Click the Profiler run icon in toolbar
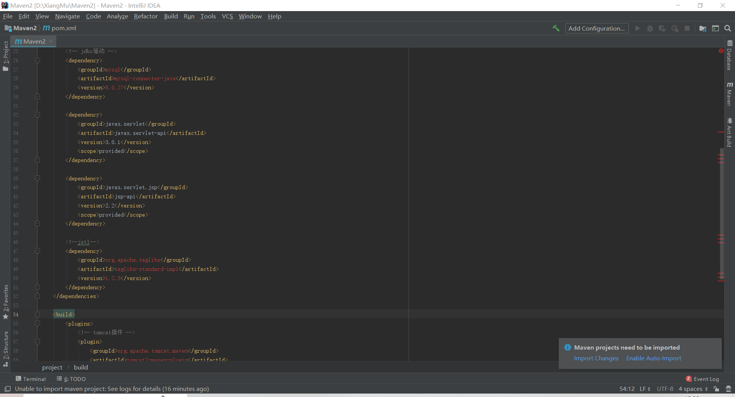The width and height of the screenshot is (735, 397). pos(675,28)
